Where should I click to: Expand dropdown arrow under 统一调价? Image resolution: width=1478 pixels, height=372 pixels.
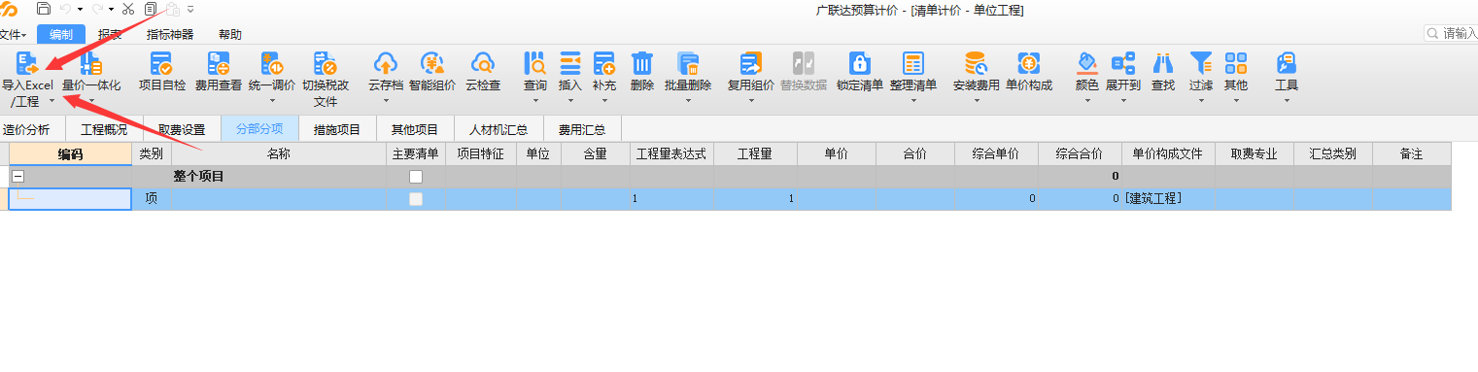click(272, 100)
